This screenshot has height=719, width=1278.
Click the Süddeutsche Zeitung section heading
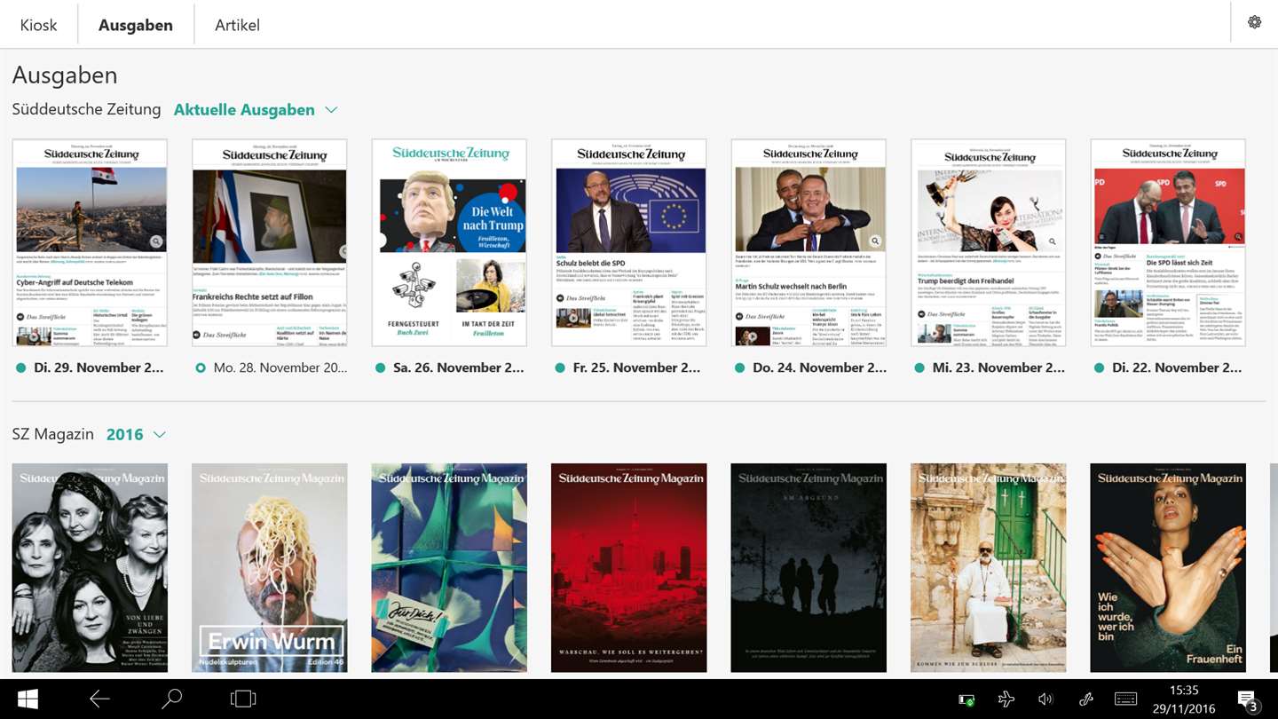(x=86, y=109)
